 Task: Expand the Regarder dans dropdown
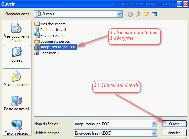pos(119,14)
